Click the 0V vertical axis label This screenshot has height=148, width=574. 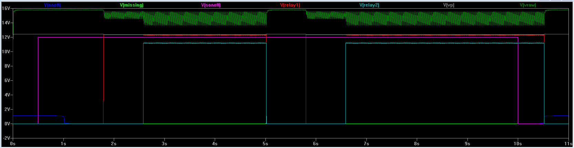click(x=7, y=124)
